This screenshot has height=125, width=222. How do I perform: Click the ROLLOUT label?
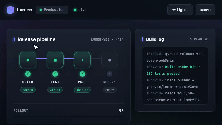click(x=21, y=111)
